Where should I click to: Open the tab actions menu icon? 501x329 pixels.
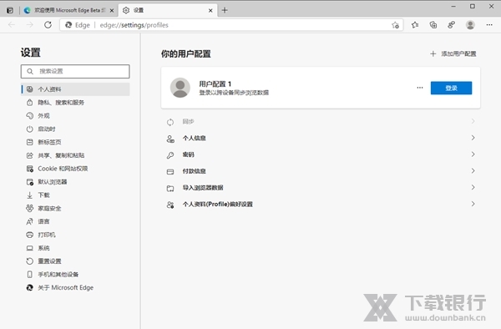click(10, 10)
